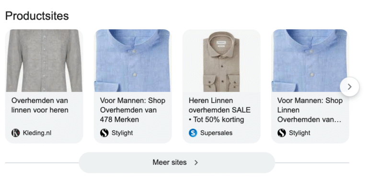Click the Meer sites button
This screenshot has height=183, width=369.
click(x=177, y=162)
